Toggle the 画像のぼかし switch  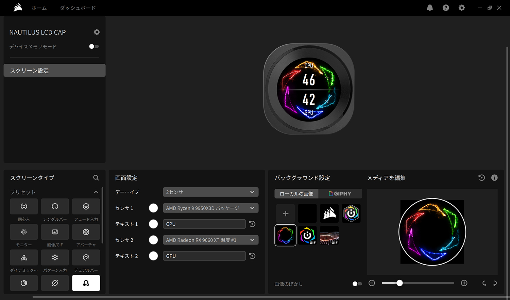(x=357, y=284)
